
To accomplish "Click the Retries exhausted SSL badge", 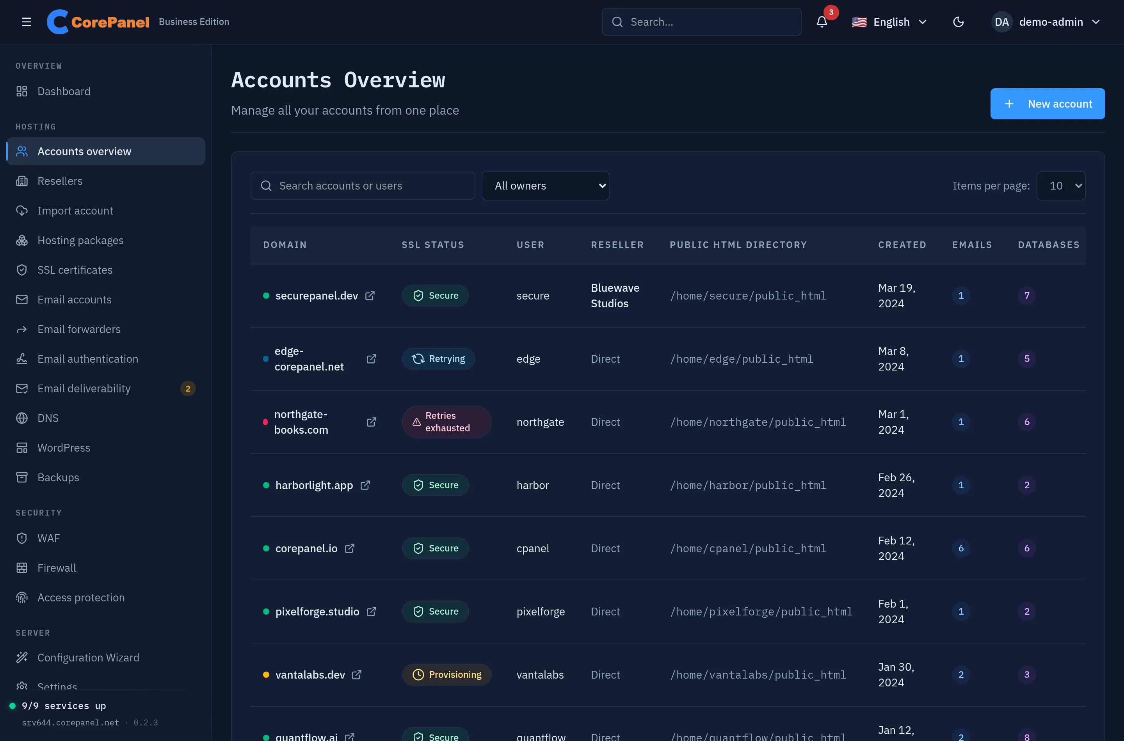I will pos(446,422).
